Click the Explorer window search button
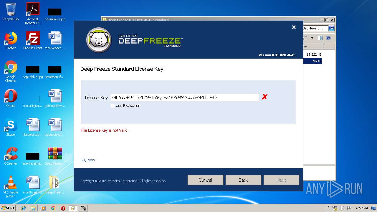Screen dimensions: 377x212 331,28
